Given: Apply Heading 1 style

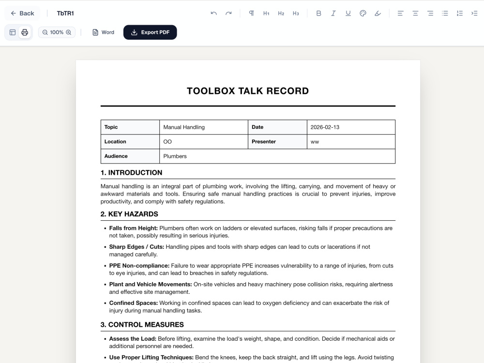Looking at the screenshot, I should pos(266,13).
